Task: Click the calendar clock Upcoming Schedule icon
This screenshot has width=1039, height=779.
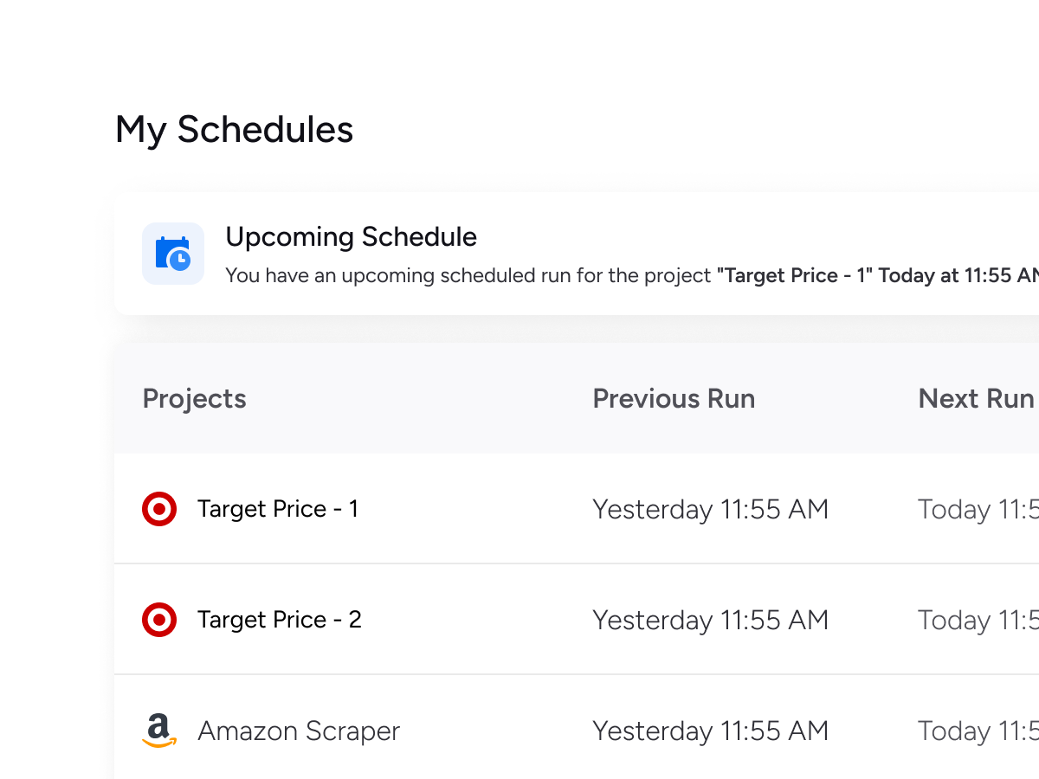Action: pos(173,254)
